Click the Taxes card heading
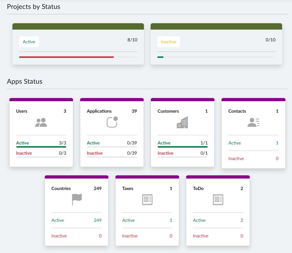 tap(127, 188)
